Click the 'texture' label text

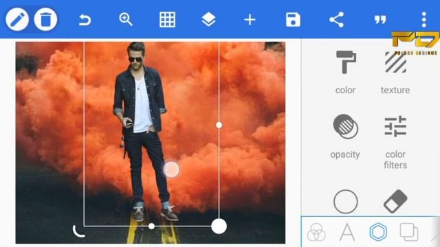coord(395,90)
